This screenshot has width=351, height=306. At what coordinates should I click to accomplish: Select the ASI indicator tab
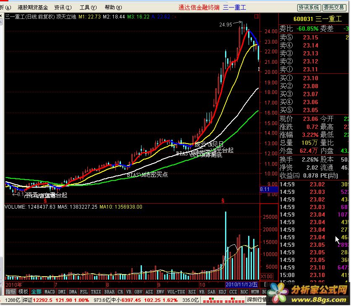[149, 292]
